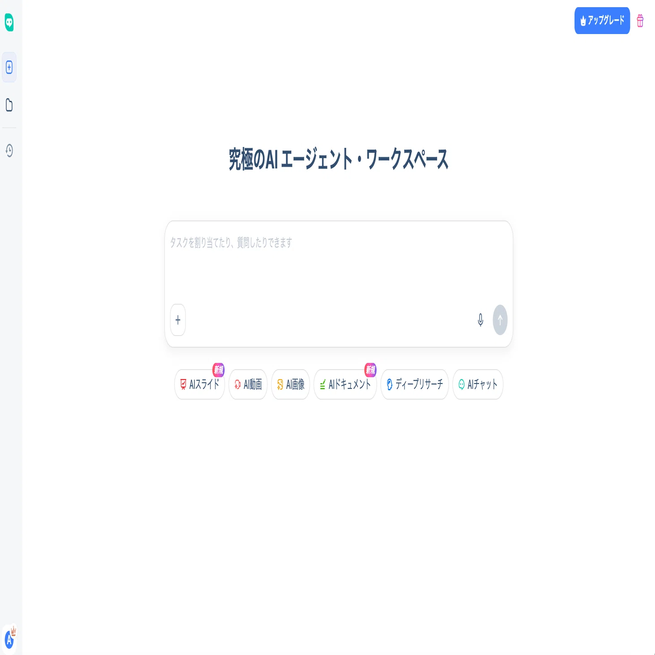The width and height of the screenshot is (655, 655).
Task: Open the history clock icon in sidebar
Action: tap(9, 151)
